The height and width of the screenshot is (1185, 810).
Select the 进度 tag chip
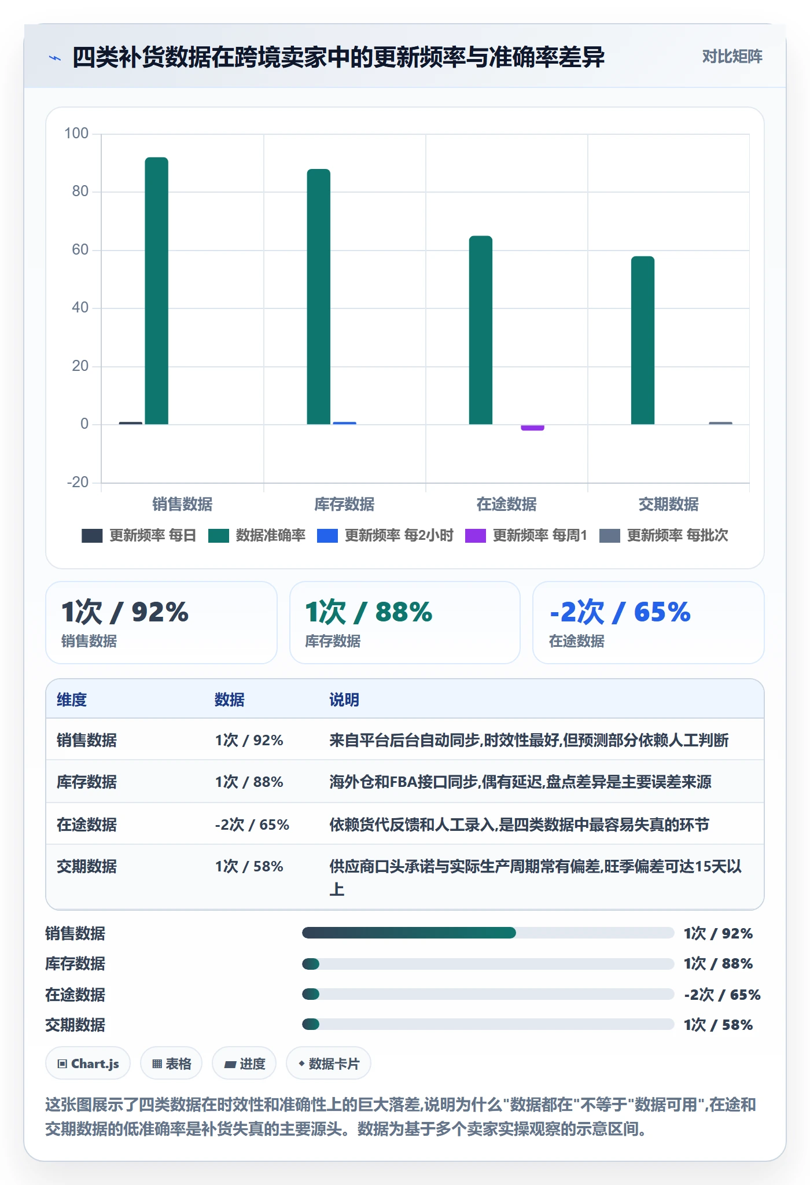pyautogui.click(x=244, y=1063)
